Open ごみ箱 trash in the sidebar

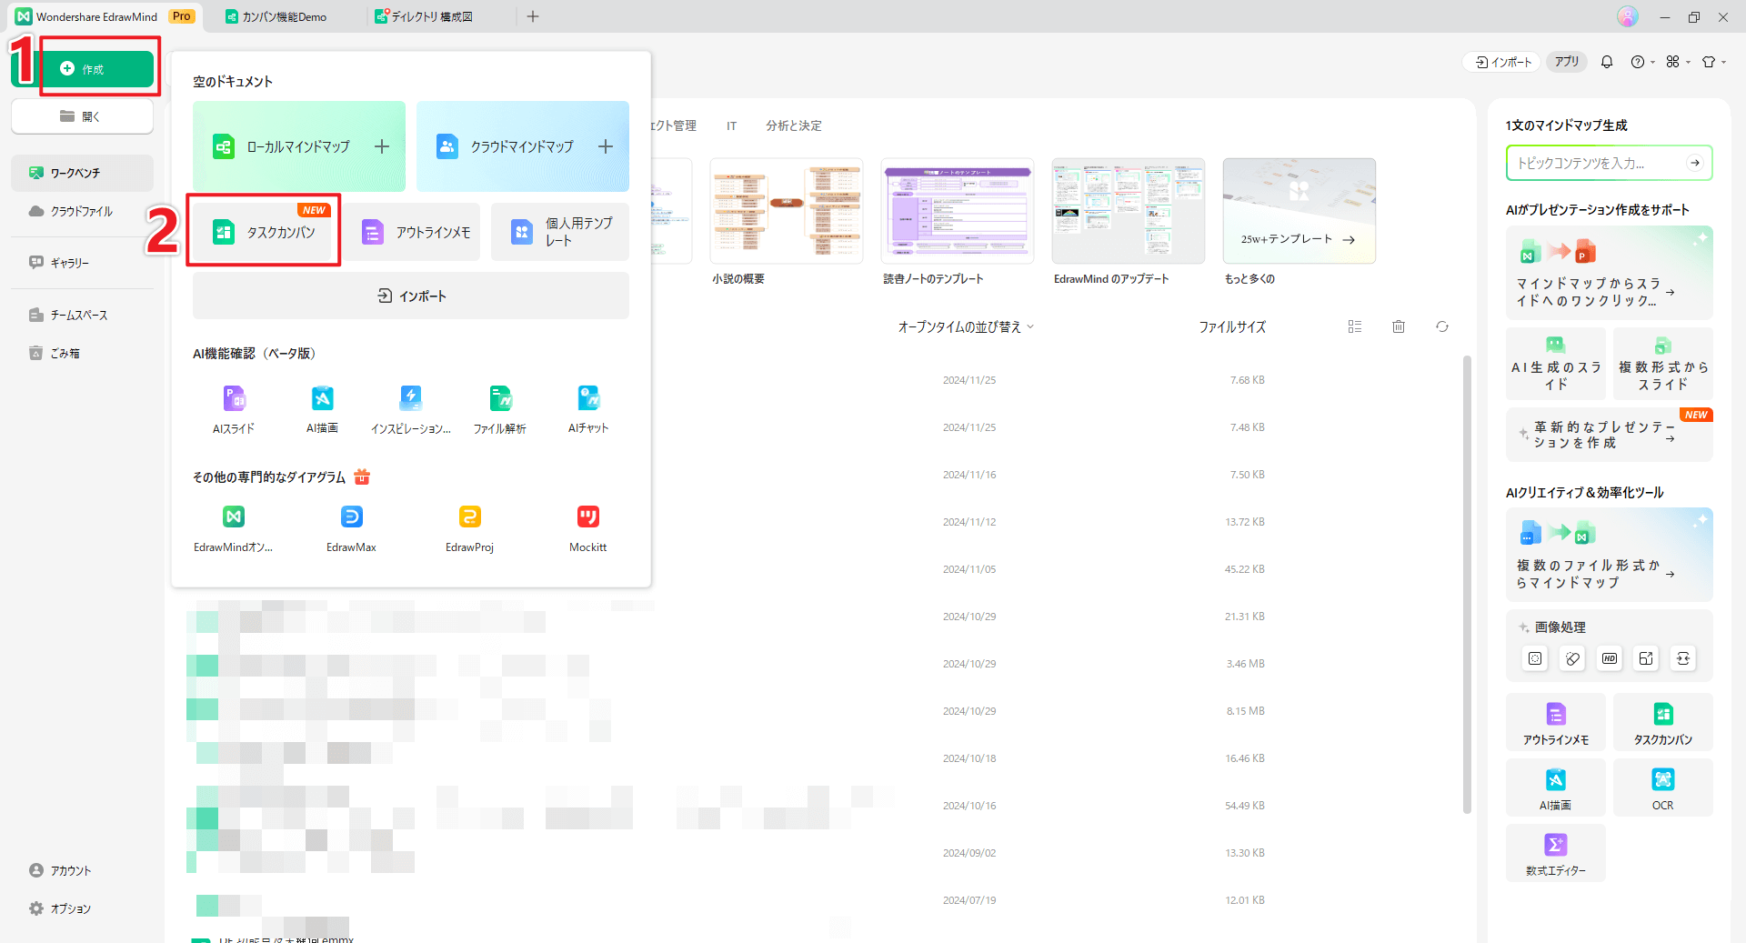82,353
